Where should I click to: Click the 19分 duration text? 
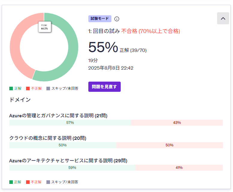pyautogui.click(x=93, y=60)
